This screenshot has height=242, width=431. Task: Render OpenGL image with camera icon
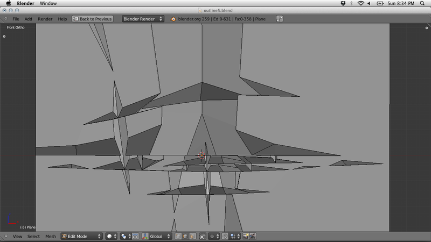(x=246, y=236)
